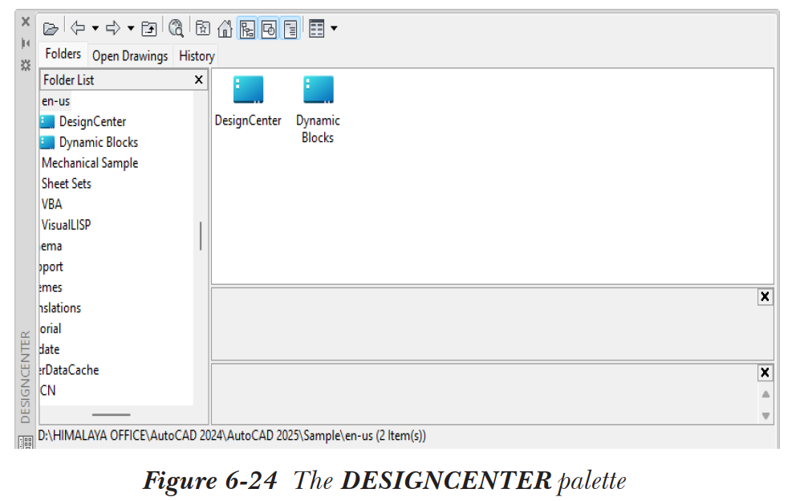
Task: Select Dynamic Blocks in the folder tree
Action: [x=99, y=142]
